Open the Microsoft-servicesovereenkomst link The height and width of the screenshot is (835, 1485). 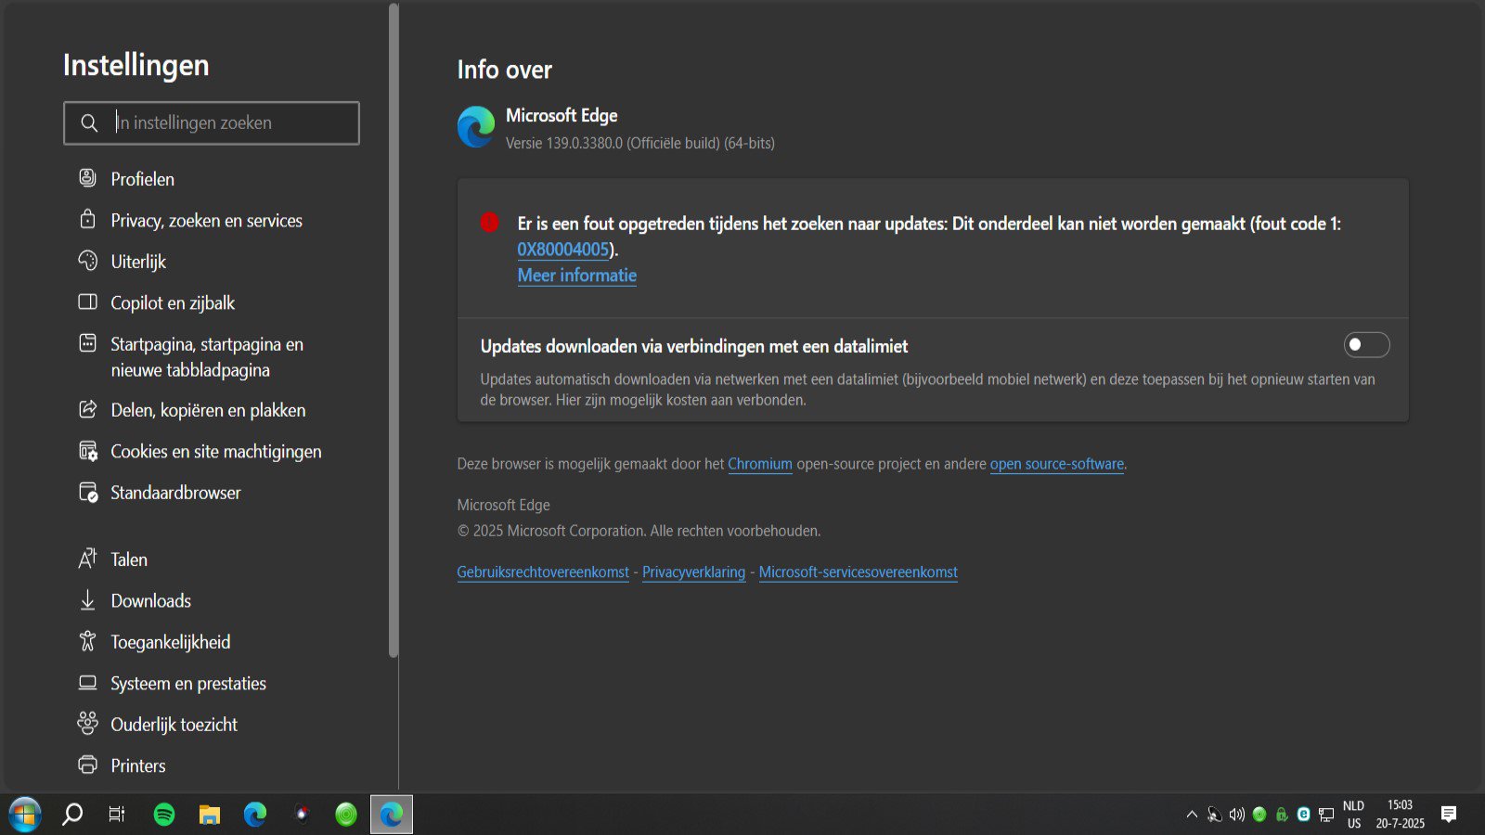click(x=859, y=572)
